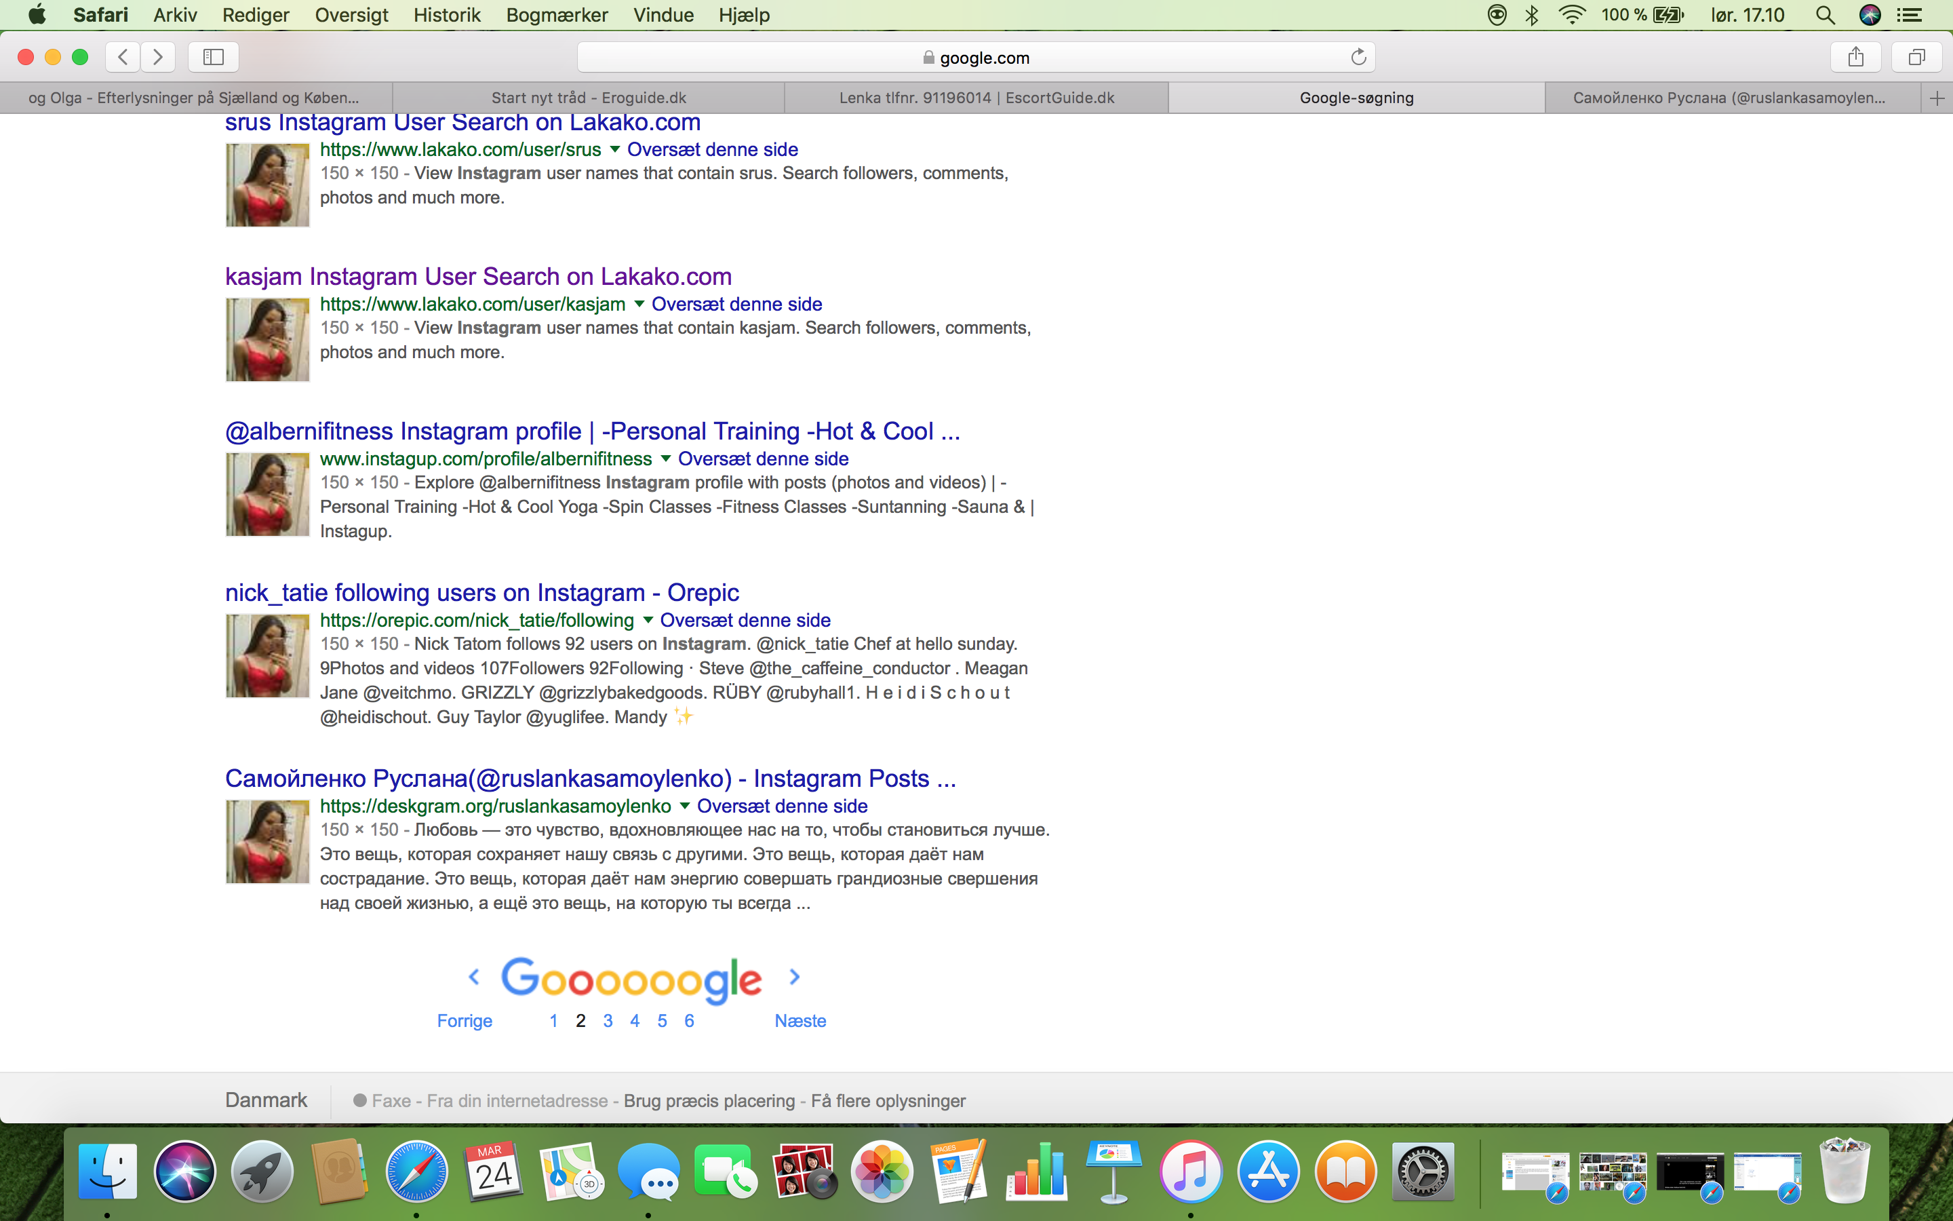Show all tabs overview icon

click(x=1916, y=56)
